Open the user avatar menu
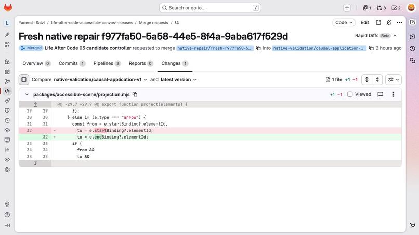Image resolution: width=419 pixels, height=235 pixels. tap(411, 8)
